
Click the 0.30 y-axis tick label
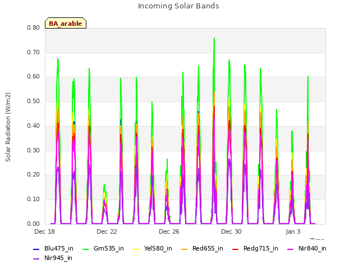pos(34,151)
